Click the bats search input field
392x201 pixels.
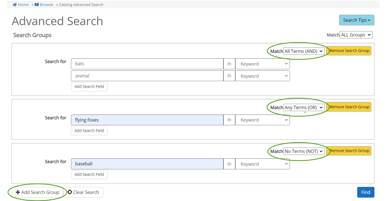pos(147,64)
